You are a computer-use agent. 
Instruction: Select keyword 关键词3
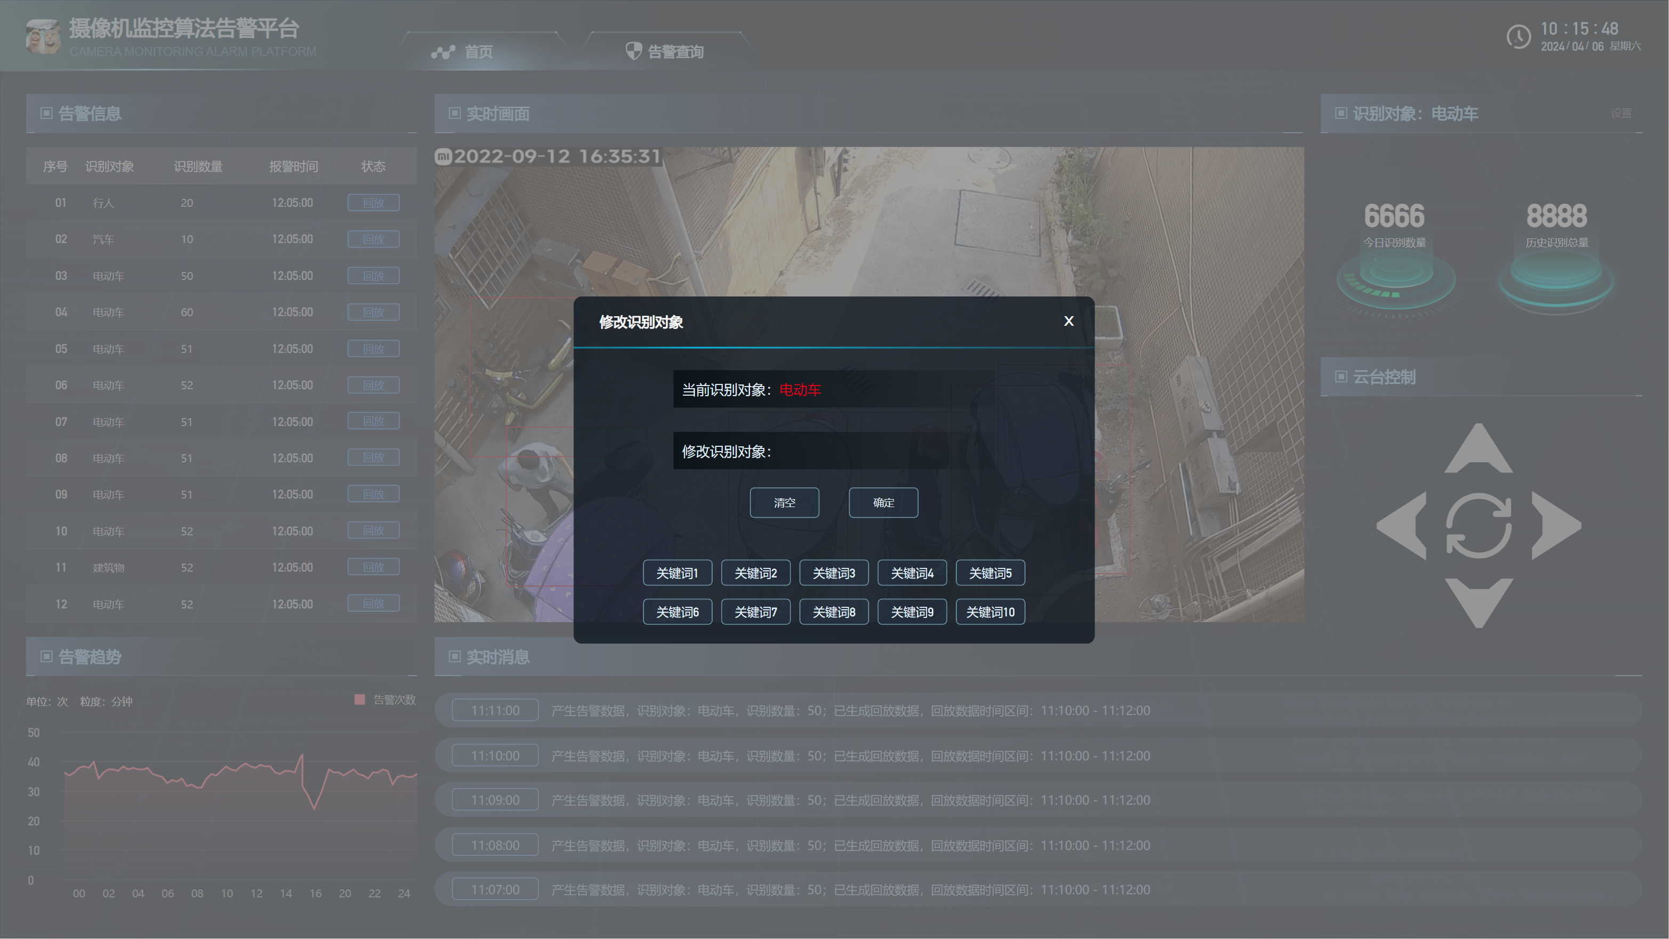tap(834, 573)
